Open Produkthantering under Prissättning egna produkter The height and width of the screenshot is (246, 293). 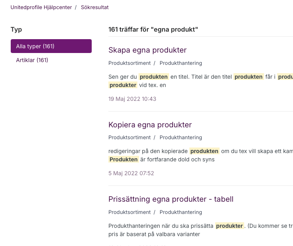tap(181, 212)
